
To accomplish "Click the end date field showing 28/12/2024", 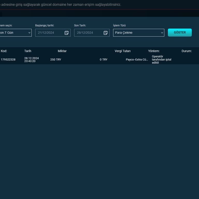I will (x=88, y=33).
